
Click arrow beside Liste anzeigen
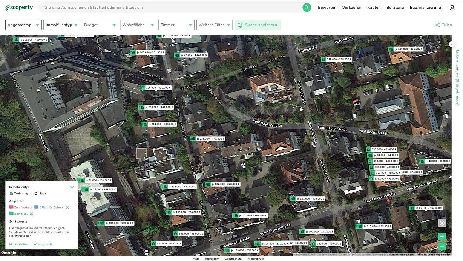(452, 44)
